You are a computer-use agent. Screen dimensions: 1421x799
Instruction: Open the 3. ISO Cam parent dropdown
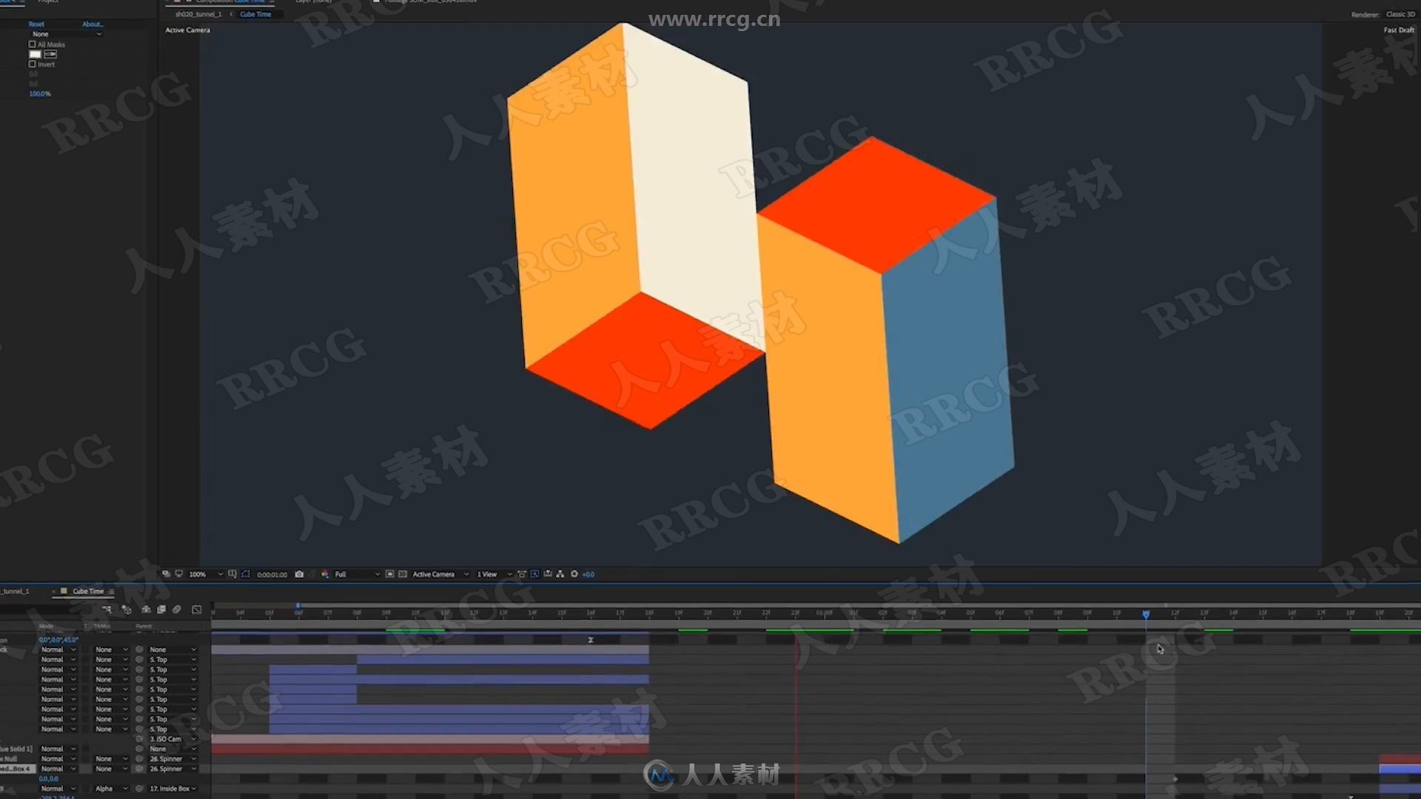point(172,739)
